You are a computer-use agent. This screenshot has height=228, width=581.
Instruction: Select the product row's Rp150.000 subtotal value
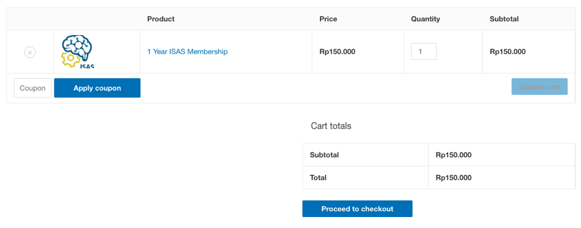coord(508,52)
